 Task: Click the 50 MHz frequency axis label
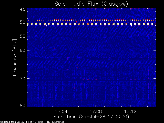pyautogui.click(x=23, y=22)
